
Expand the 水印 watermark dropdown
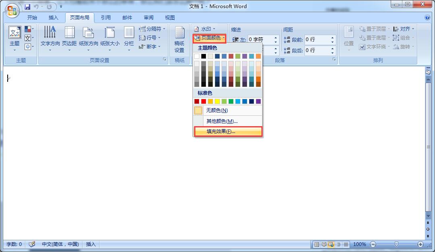[x=205, y=29]
